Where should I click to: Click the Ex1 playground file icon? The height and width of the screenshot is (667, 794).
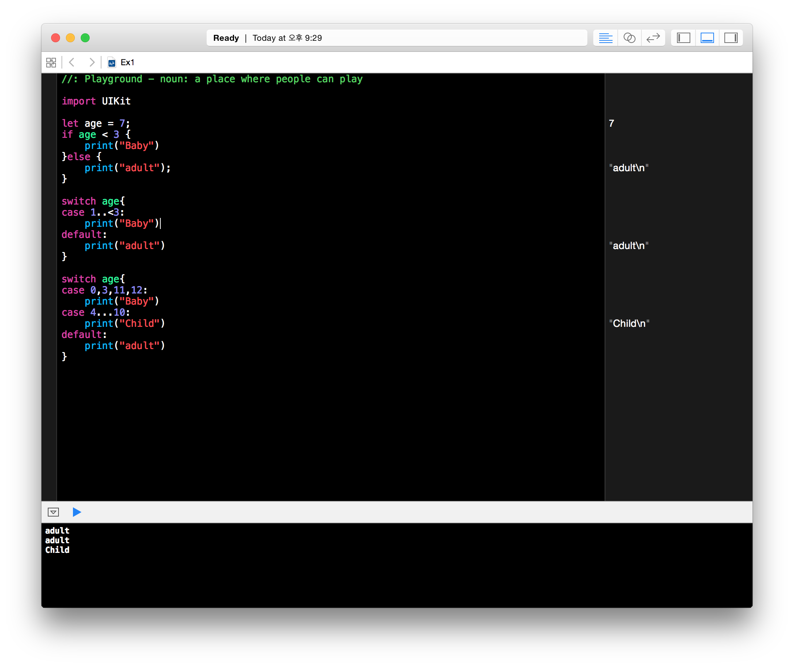111,62
